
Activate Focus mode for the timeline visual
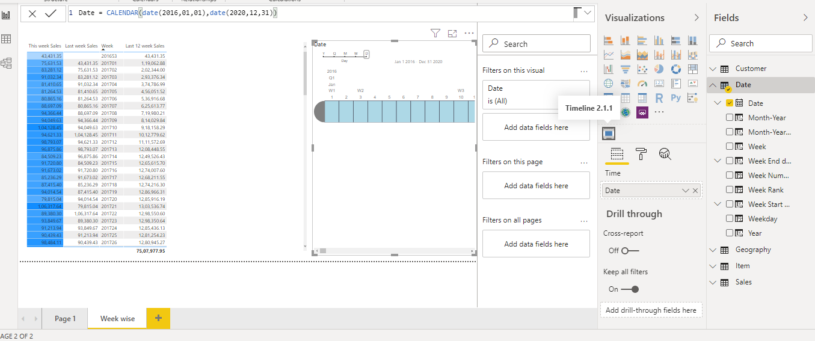coord(452,34)
